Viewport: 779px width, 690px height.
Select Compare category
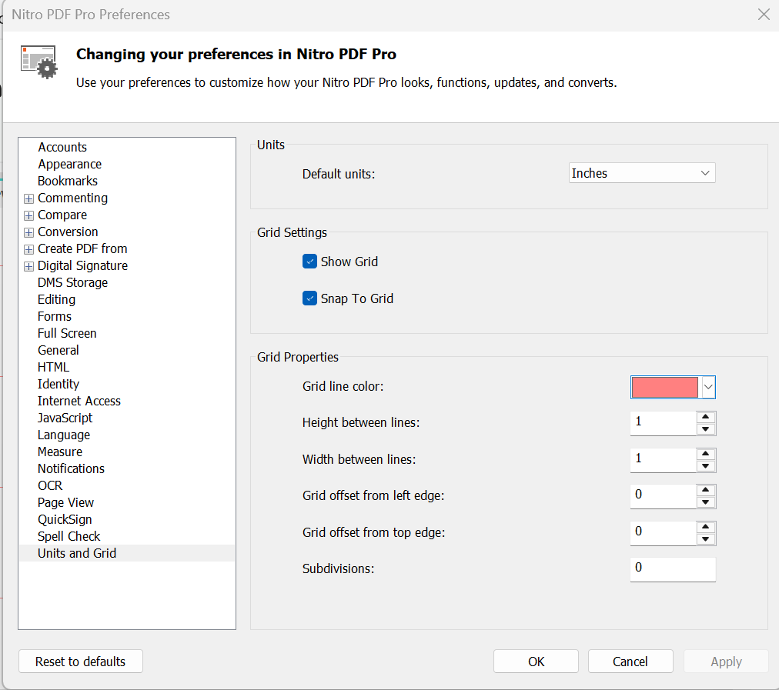(62, 215)
